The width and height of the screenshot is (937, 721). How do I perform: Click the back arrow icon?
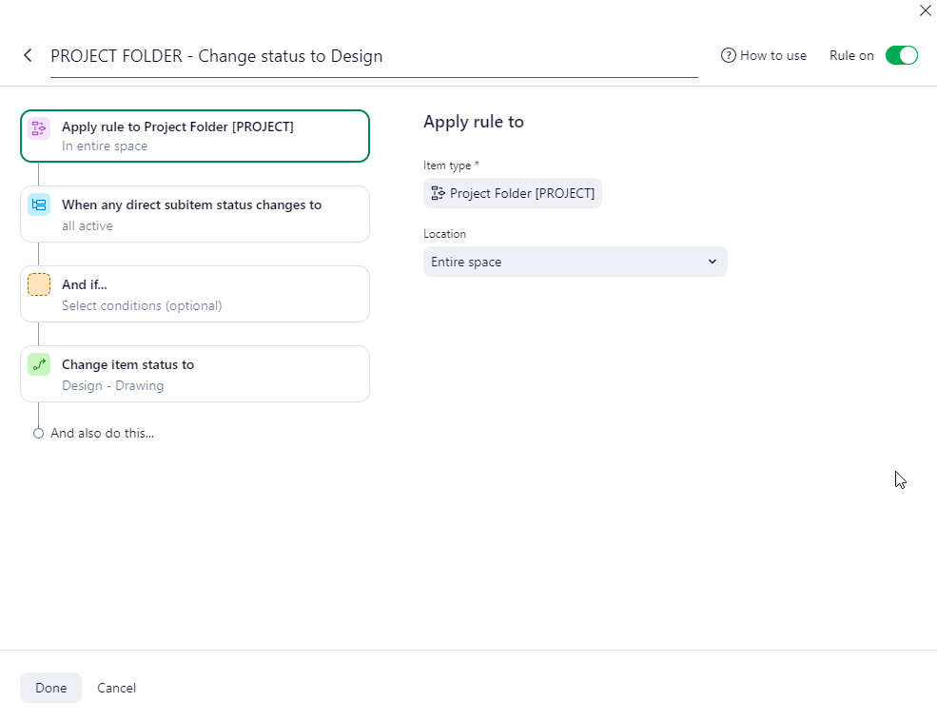[x=28, y=56]
